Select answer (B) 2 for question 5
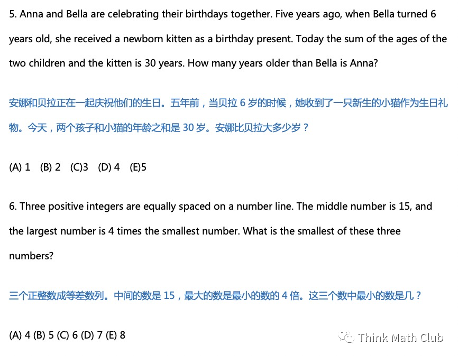The image size is (458, 356). coord(50,167)
